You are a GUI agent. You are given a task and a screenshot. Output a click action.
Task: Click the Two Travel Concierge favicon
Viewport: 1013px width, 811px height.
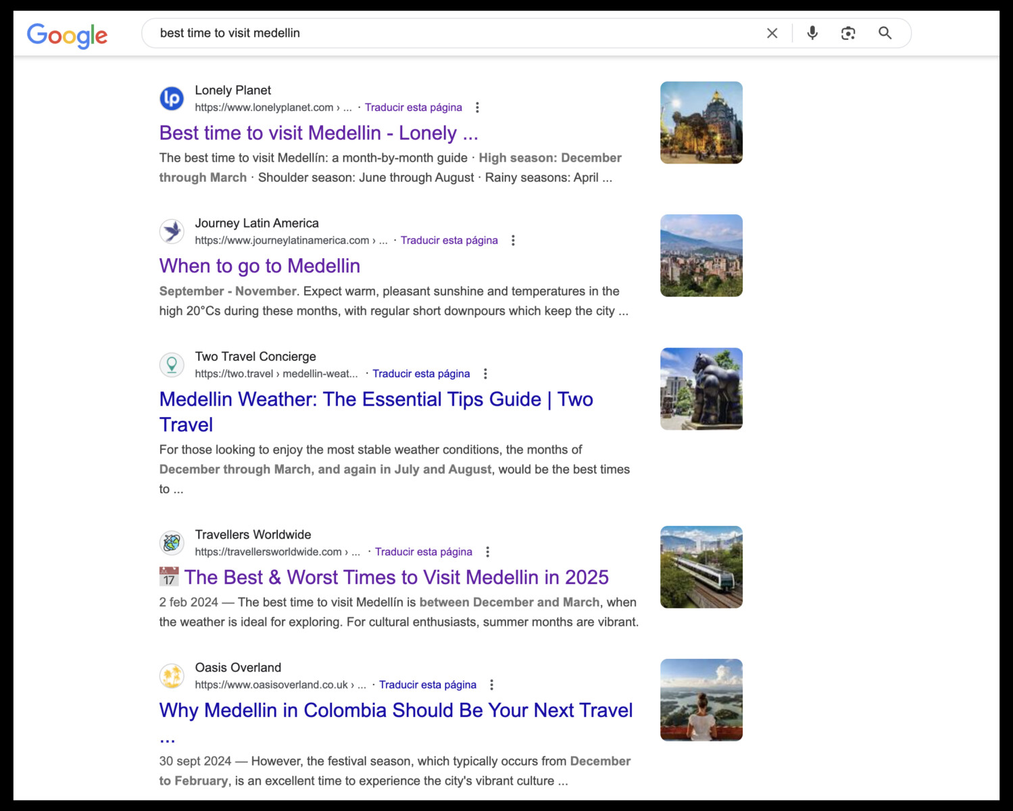coord(172,365)
